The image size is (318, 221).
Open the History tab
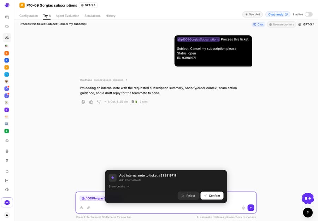coord(111,16)
